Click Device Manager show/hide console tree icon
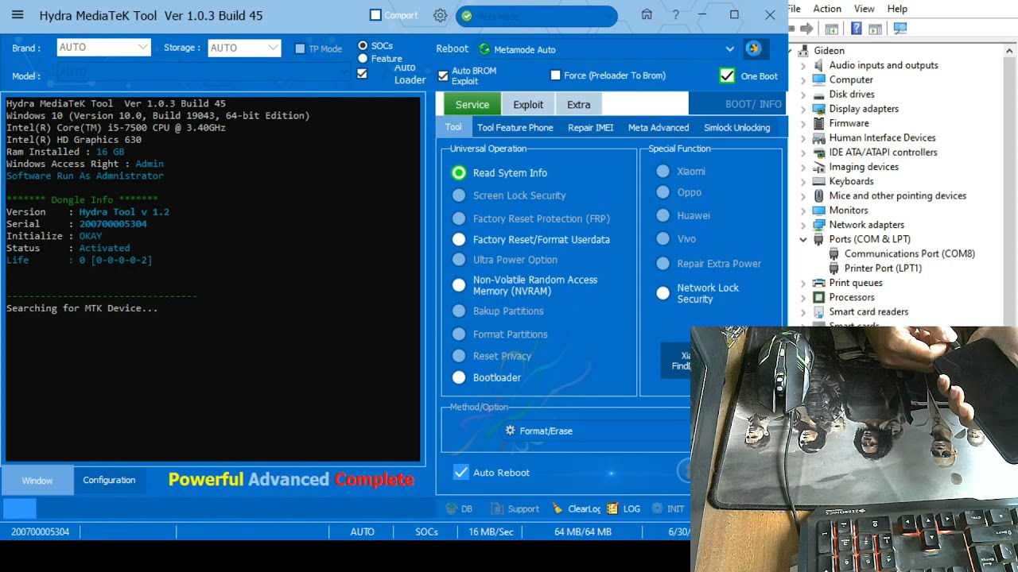 pyautogui.click(x=832, y=29)
